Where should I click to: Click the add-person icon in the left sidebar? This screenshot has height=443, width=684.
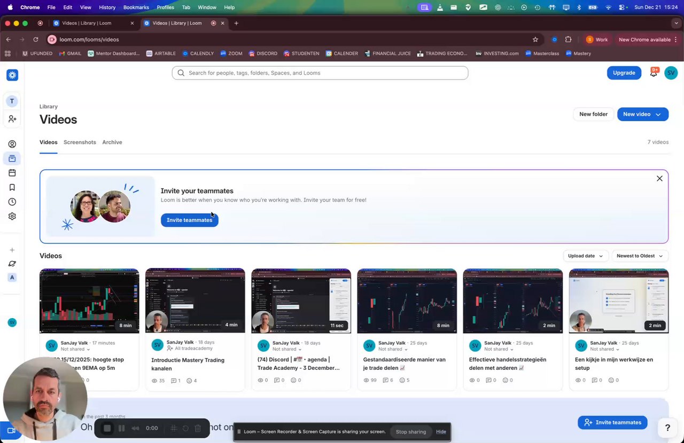(12, 119)
